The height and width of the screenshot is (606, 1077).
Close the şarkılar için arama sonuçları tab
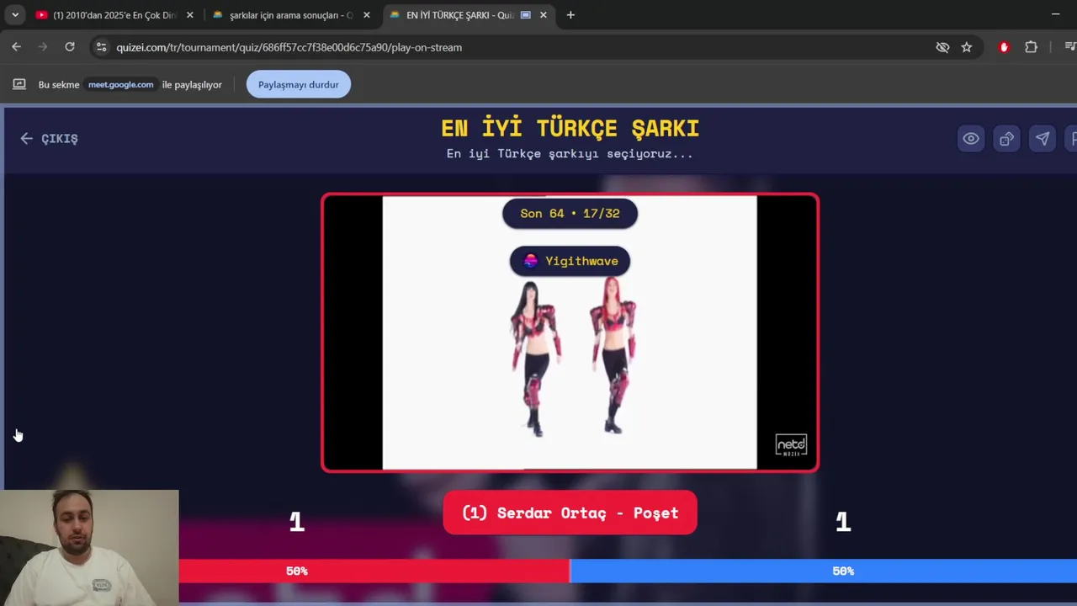tap(366, 15)
